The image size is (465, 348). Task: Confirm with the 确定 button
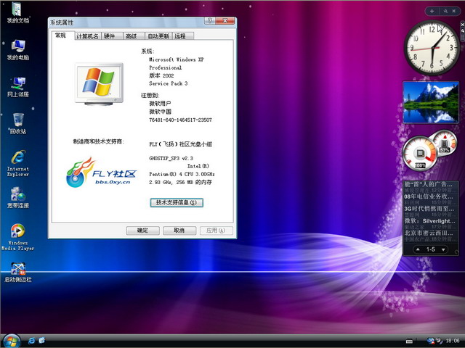[142, 231]
